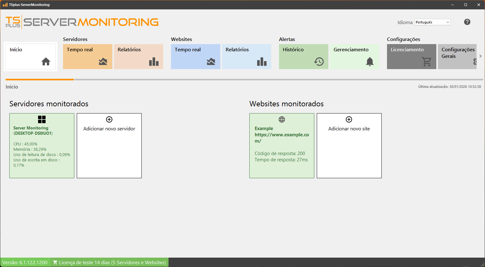Open the Relatórios bar chart icon for Websites
The width and height of the screenshot is (485, 267).
[x=262, y=62]
